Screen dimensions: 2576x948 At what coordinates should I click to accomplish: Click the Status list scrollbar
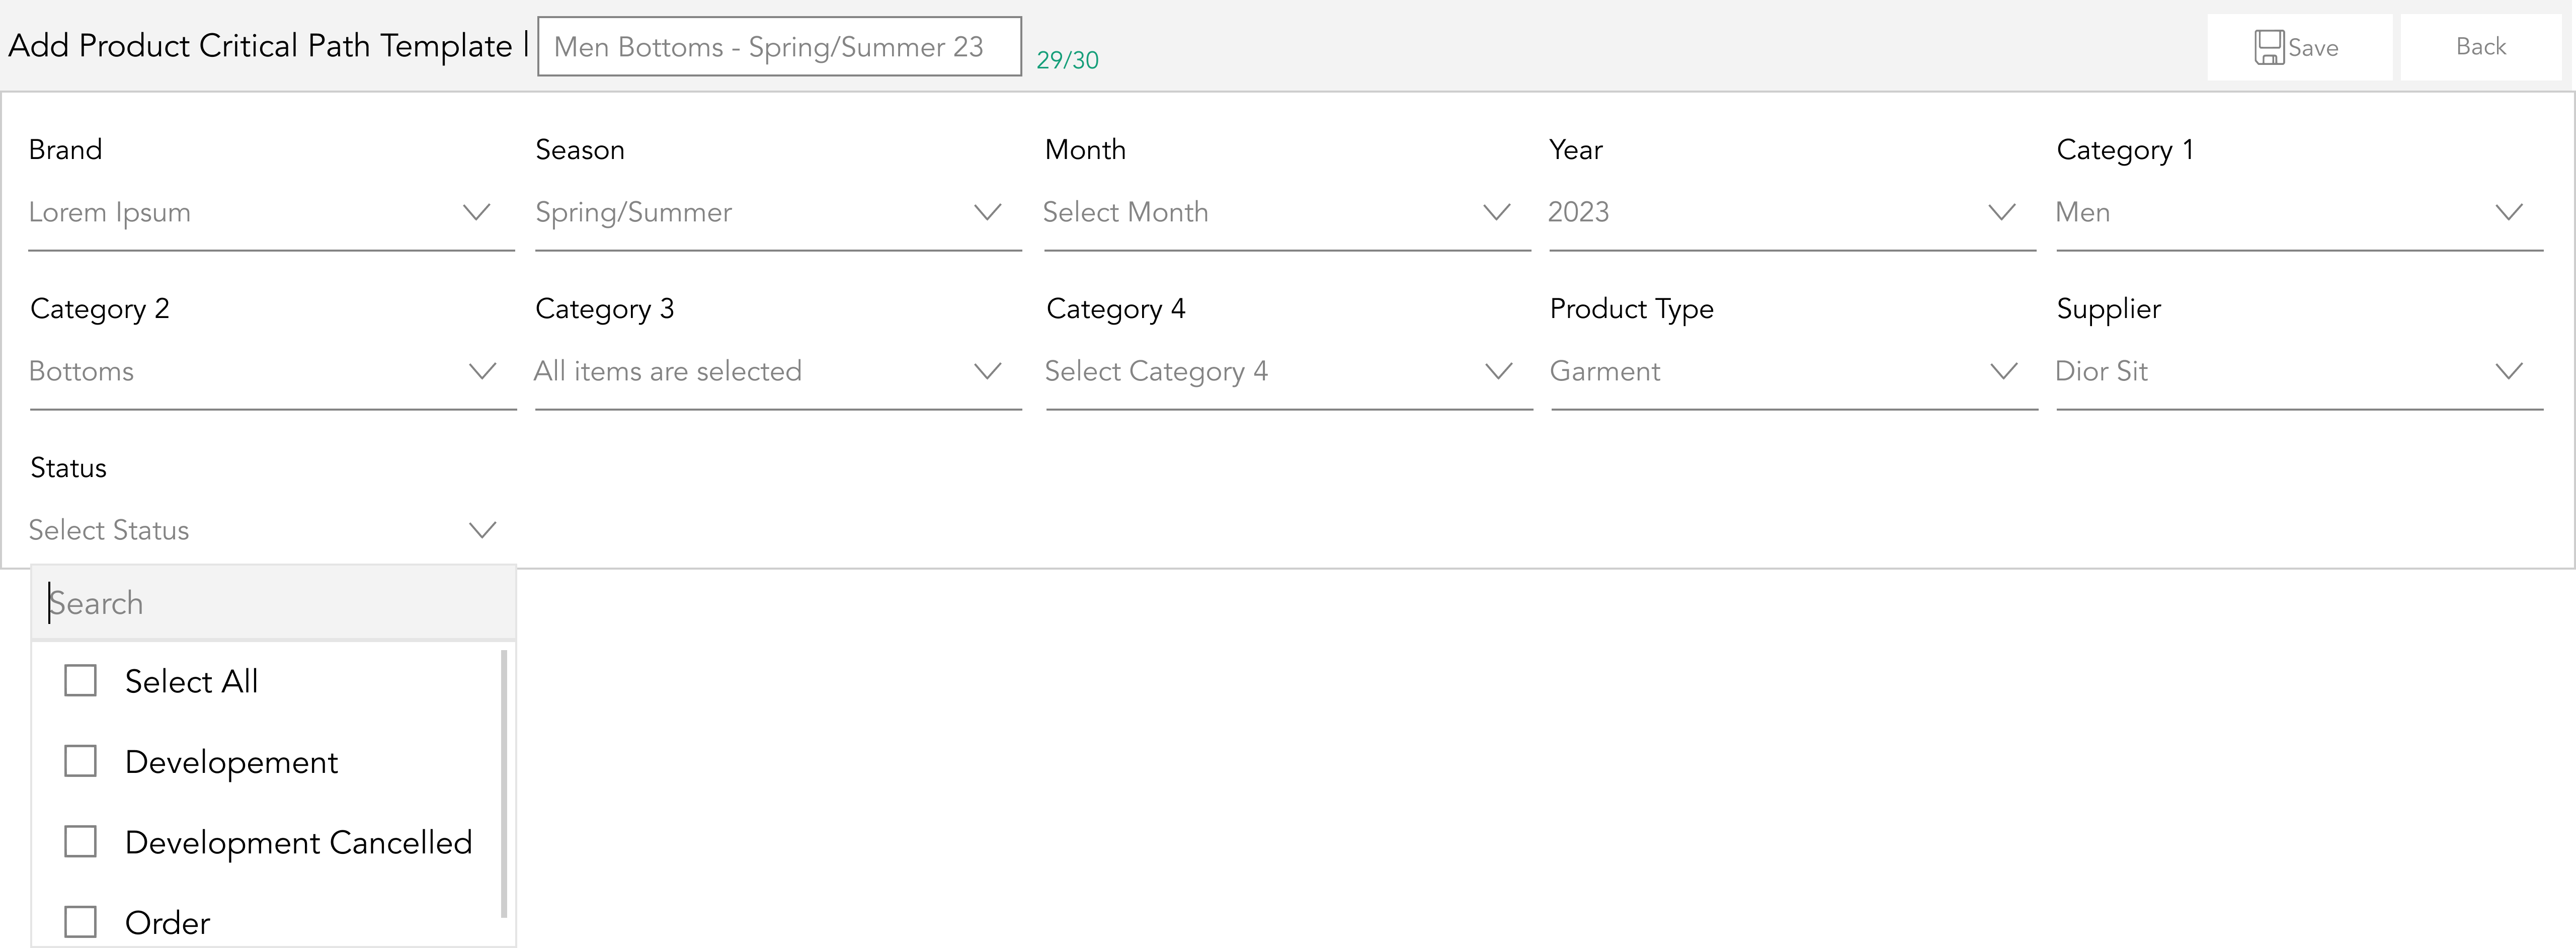point(504,783)
